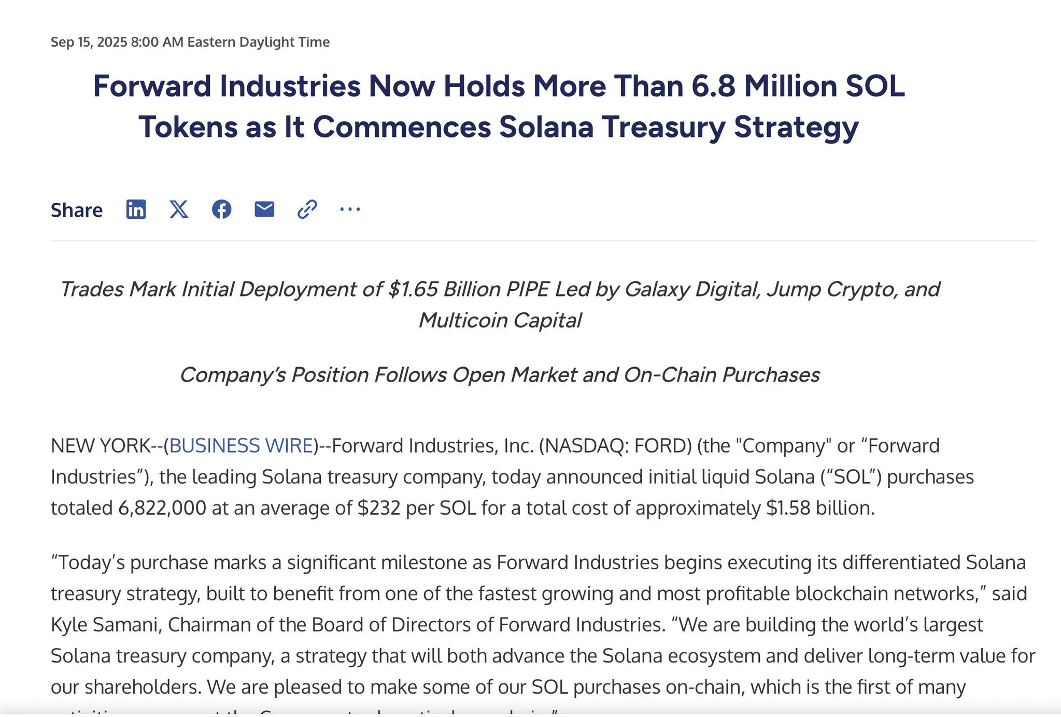Viewport: 1061px width, 717px height.
Task: Click the Share label
Action: (x=77, y=210)
